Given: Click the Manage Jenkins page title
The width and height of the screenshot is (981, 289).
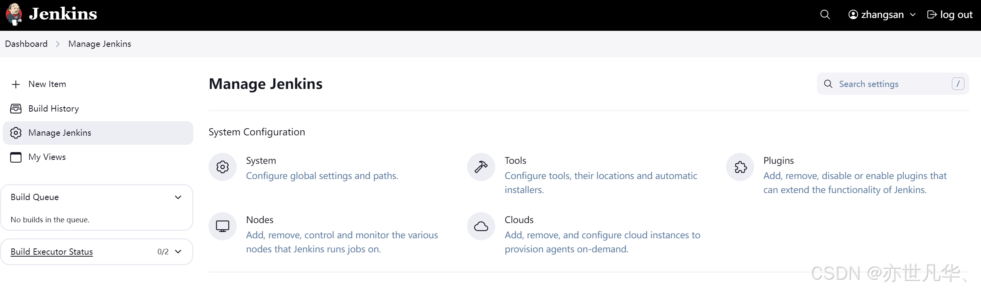Looking at the screenshot, I should click(x=266, y=84).
